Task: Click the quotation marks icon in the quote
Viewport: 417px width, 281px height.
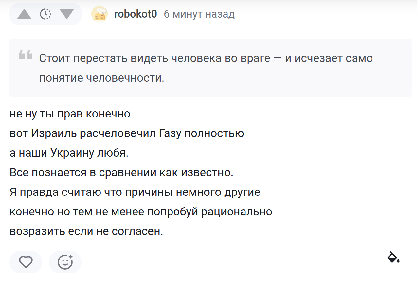Action: pos(26,55)
